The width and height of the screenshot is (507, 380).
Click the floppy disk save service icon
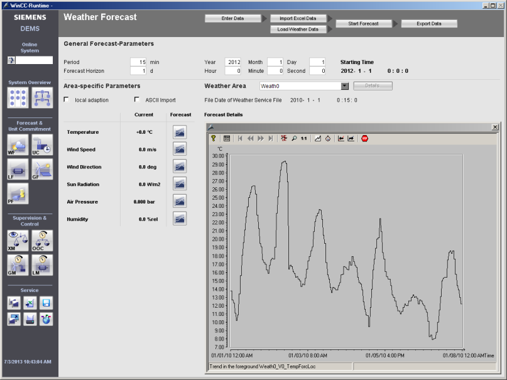point(46,303)
